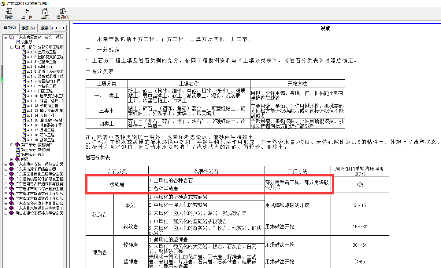Click the page icon beside 总说明
This screenshot has height=268, width=441.
click(x=18, y=42)
